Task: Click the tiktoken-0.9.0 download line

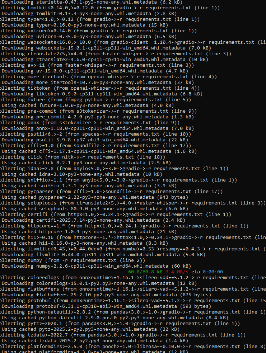Action: click(x=102, y=94)
